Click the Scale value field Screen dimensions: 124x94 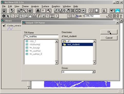tap(92, 16)
